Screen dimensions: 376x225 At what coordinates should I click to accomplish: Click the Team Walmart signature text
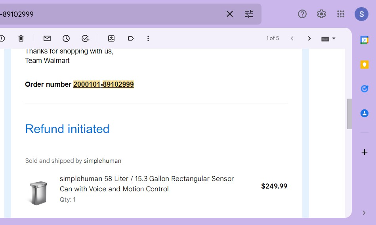pyautogui.click(x=47, y=61)
